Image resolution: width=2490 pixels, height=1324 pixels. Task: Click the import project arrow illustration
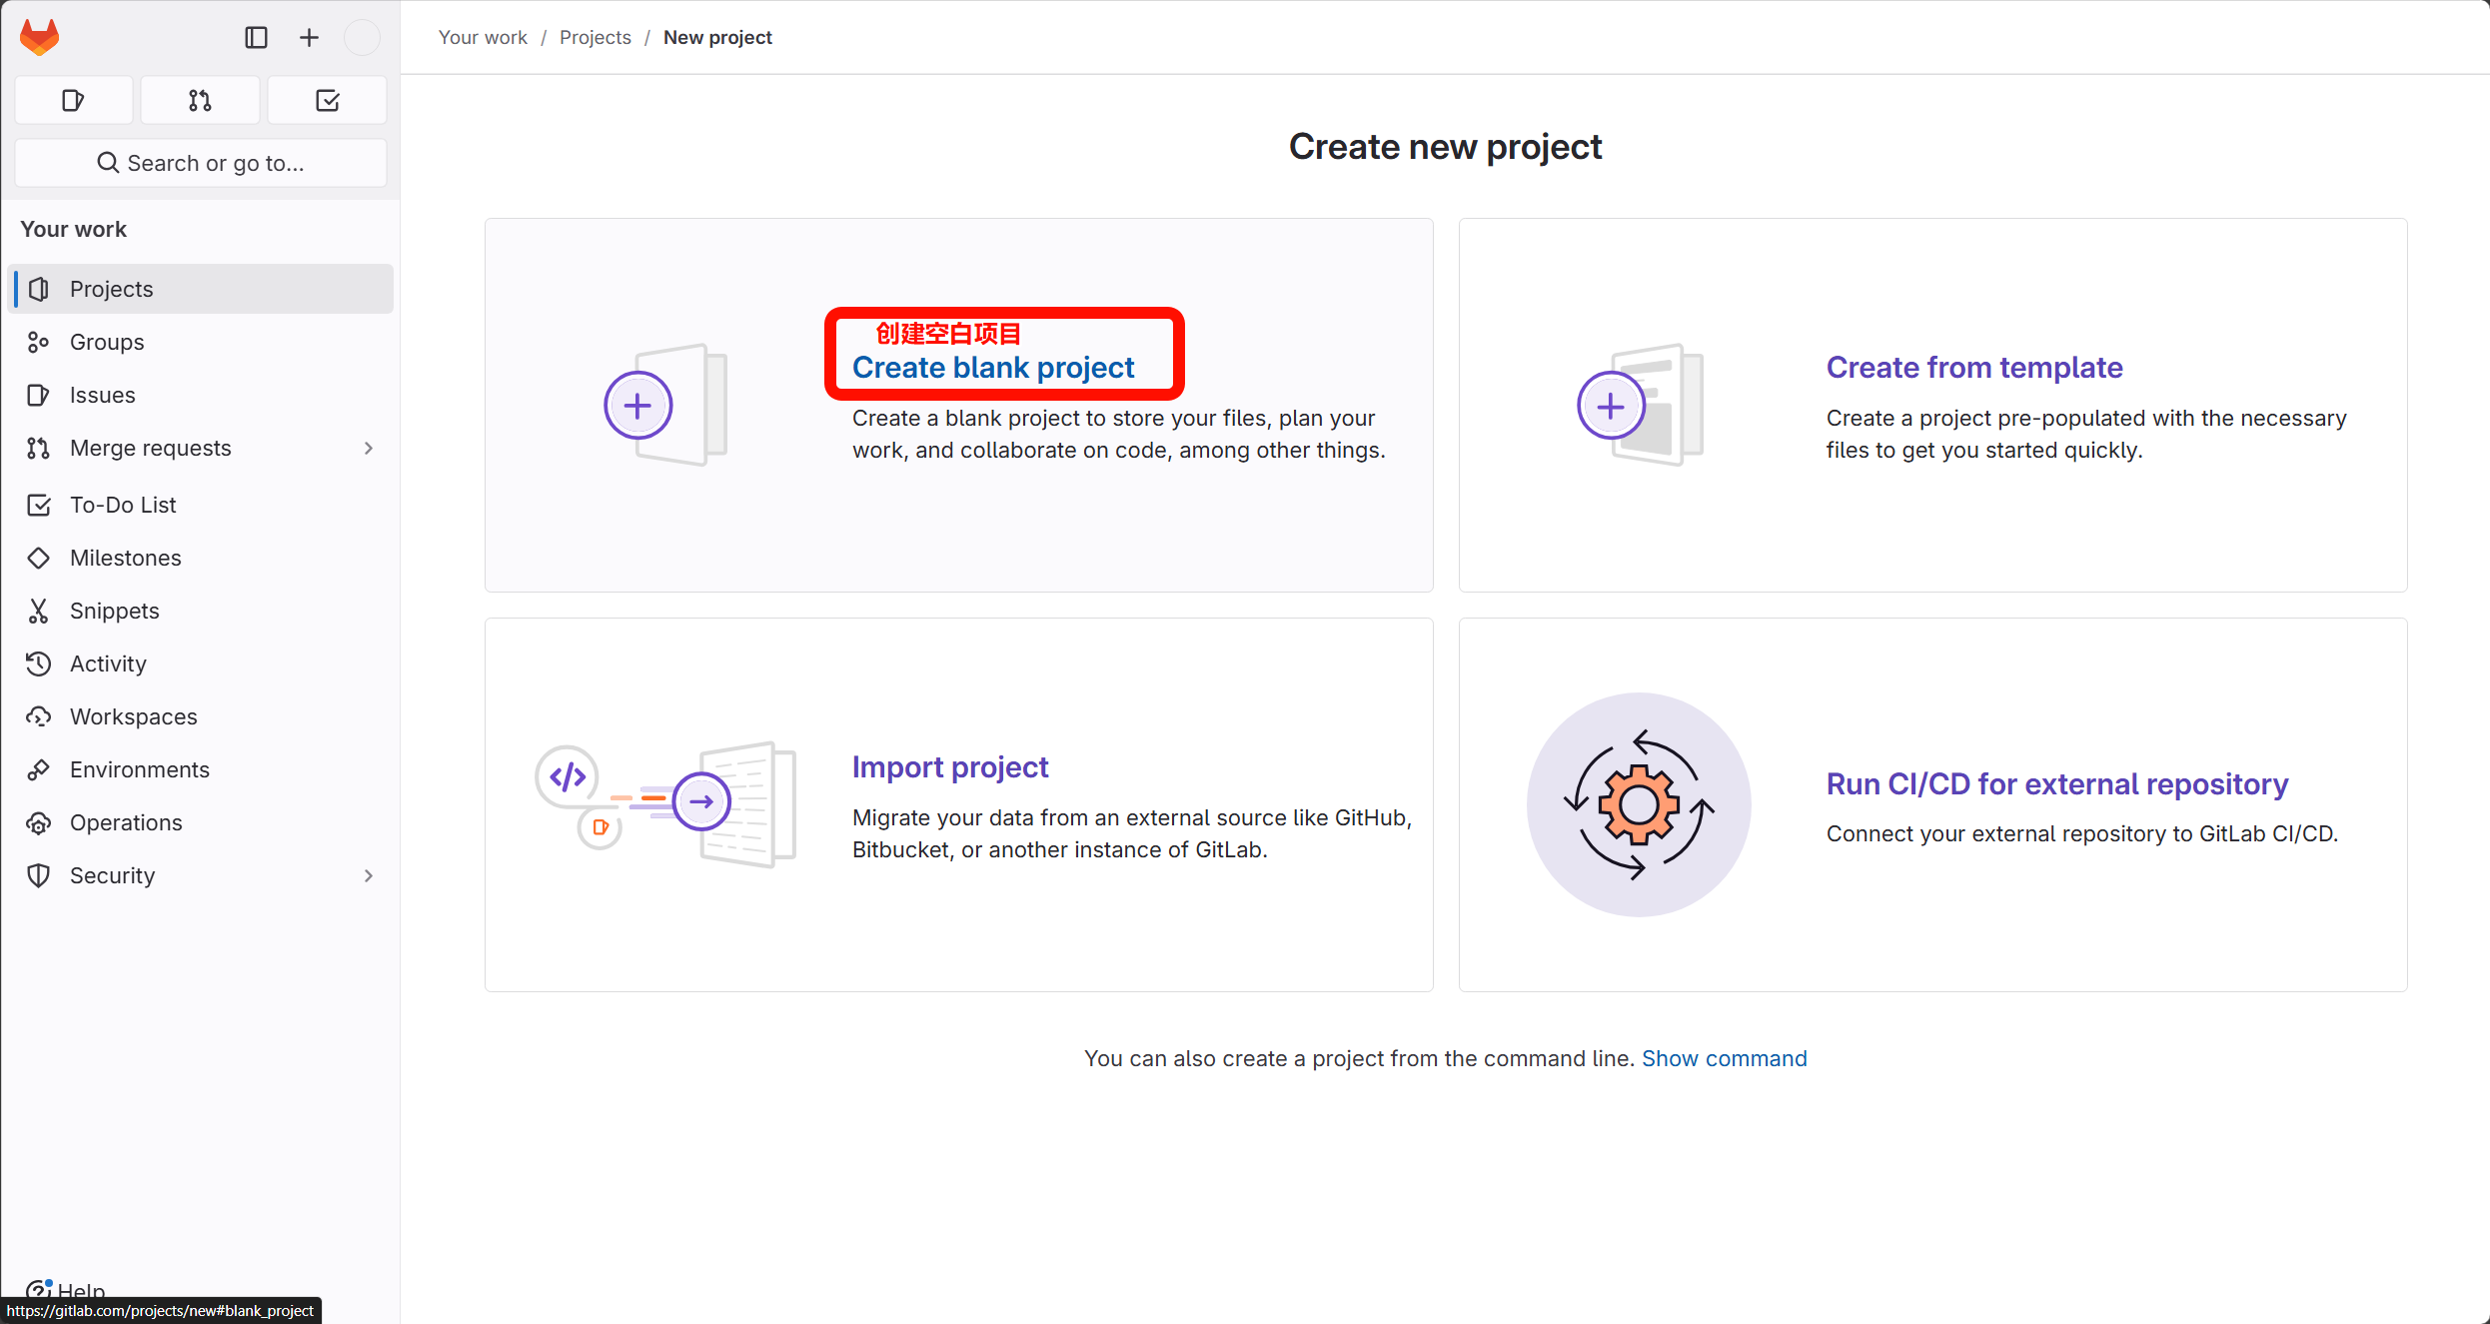point(665,804)
